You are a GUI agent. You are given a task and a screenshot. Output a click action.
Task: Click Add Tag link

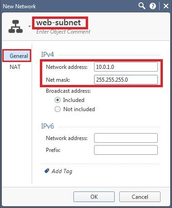[x=62, y=171]
